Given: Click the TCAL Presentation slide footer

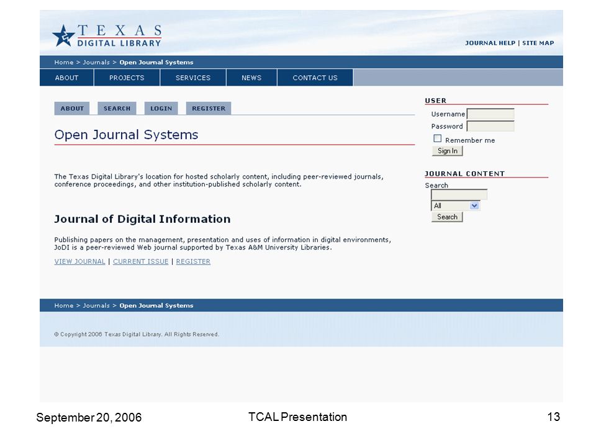Looking at the screenshot, I should (x=297, y=417).
